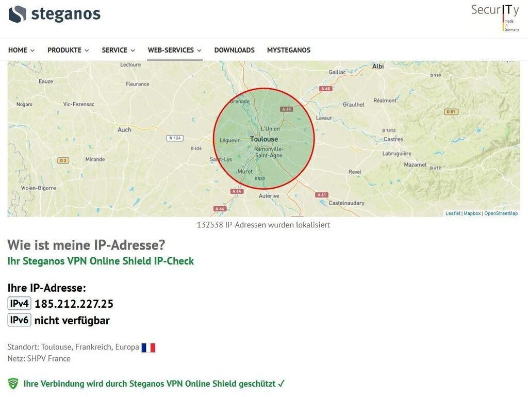The image size is (528, 397).
Task: Click the Security made in Germany badge
Action: click(495, 17)
